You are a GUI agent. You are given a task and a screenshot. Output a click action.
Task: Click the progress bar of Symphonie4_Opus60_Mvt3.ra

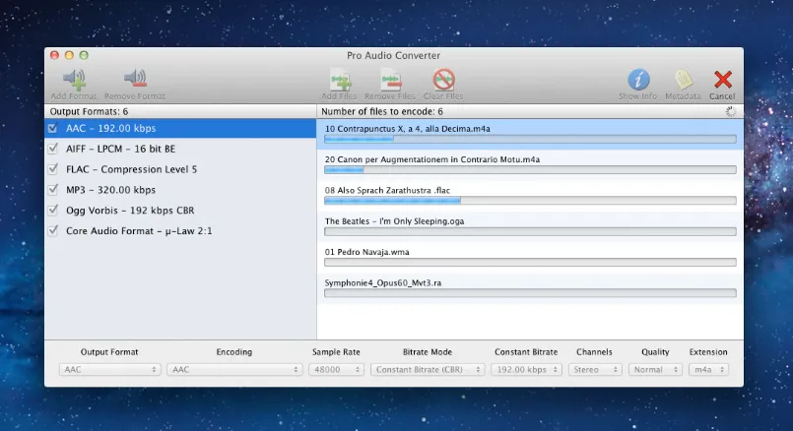pos(530,293)
